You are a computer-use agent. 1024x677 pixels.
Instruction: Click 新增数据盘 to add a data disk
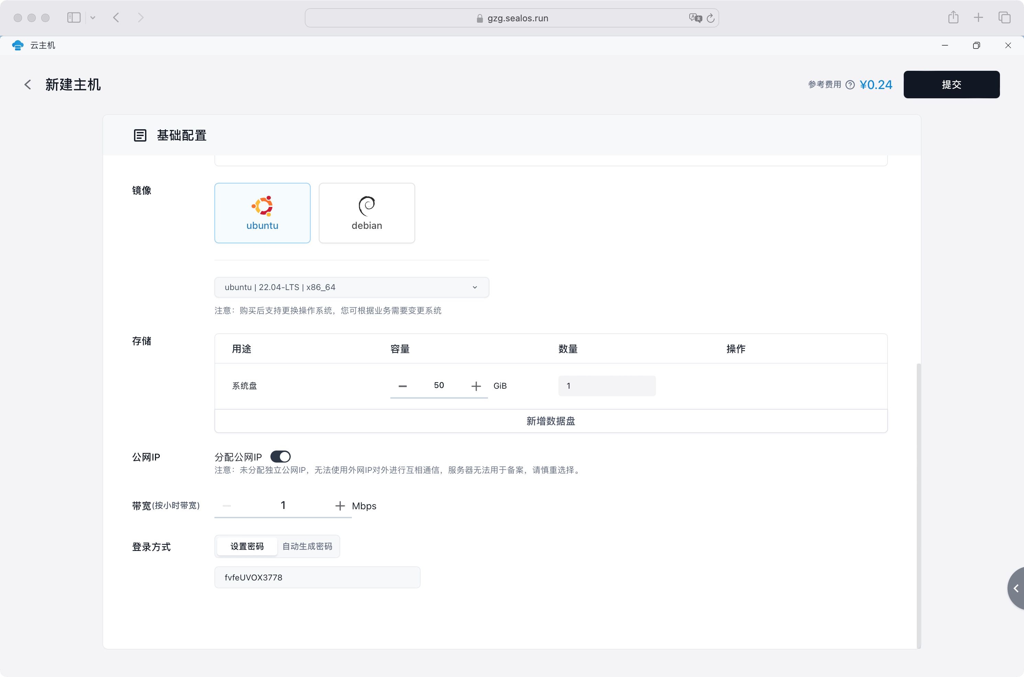[x=551, y=421]
